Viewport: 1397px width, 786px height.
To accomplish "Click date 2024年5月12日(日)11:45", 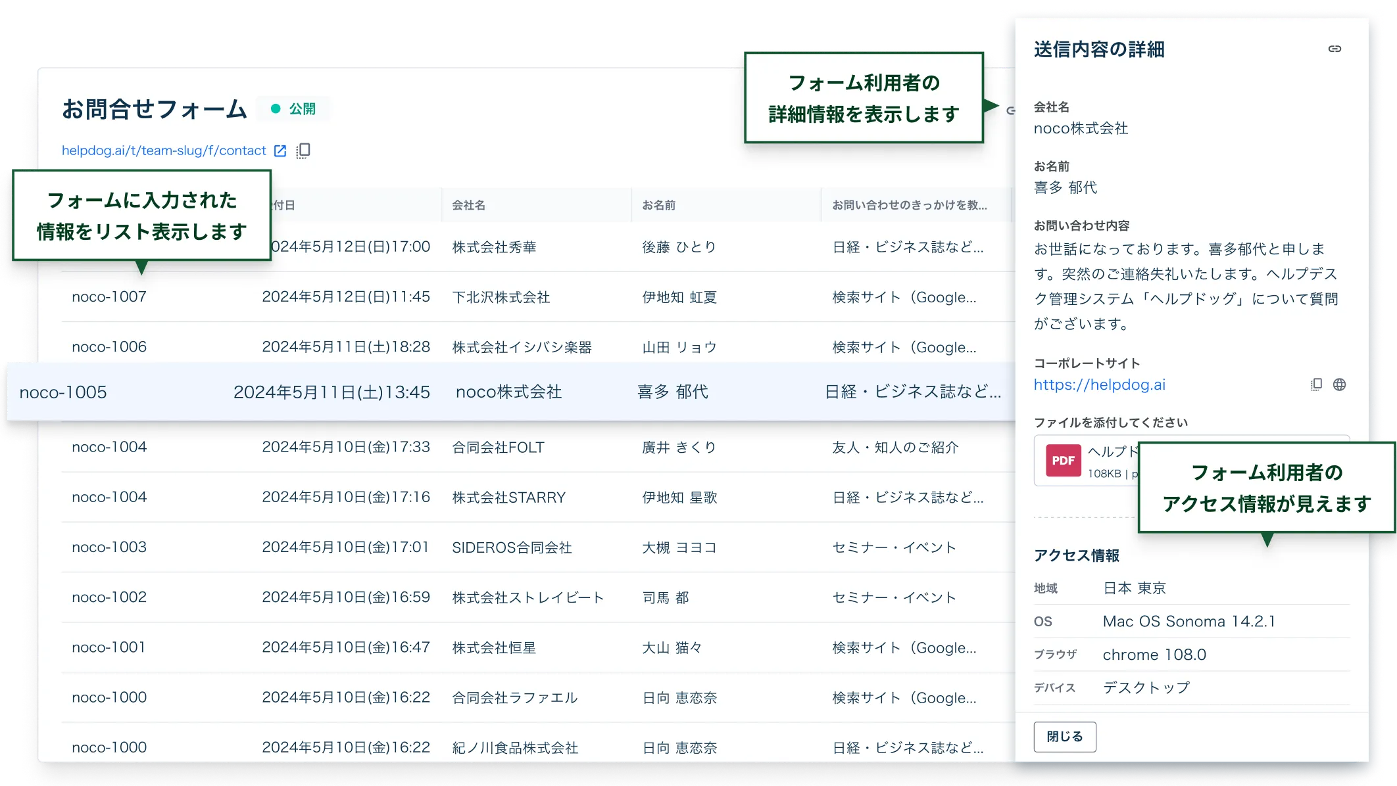I will point(346,297).
